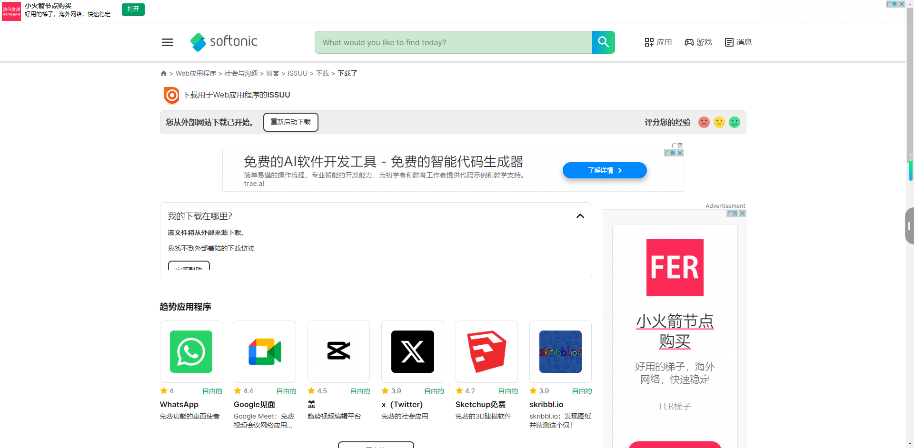
Task: Open the 应用 apps menu
Action: click(x=658, y=42)
